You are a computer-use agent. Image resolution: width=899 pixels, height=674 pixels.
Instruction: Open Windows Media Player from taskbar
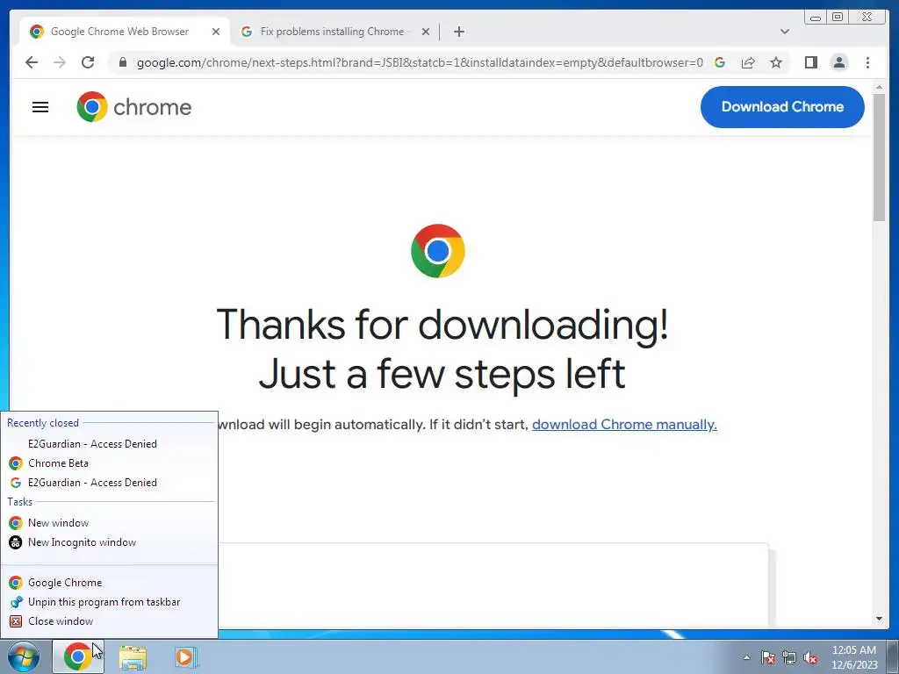coord(185,656)
